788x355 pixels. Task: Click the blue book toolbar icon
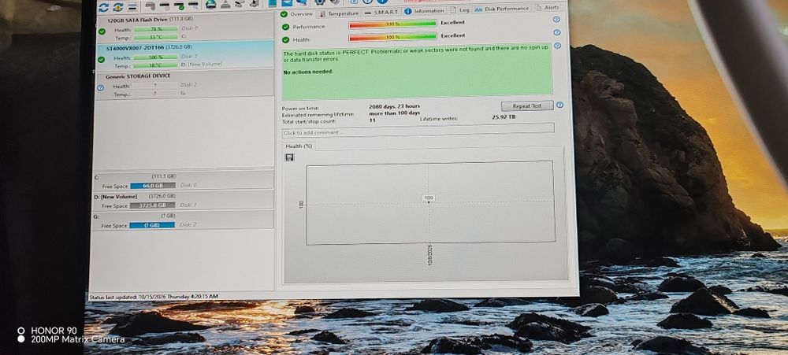point(273,3)
